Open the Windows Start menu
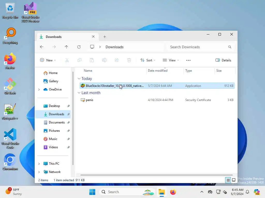 pos(92,192)
